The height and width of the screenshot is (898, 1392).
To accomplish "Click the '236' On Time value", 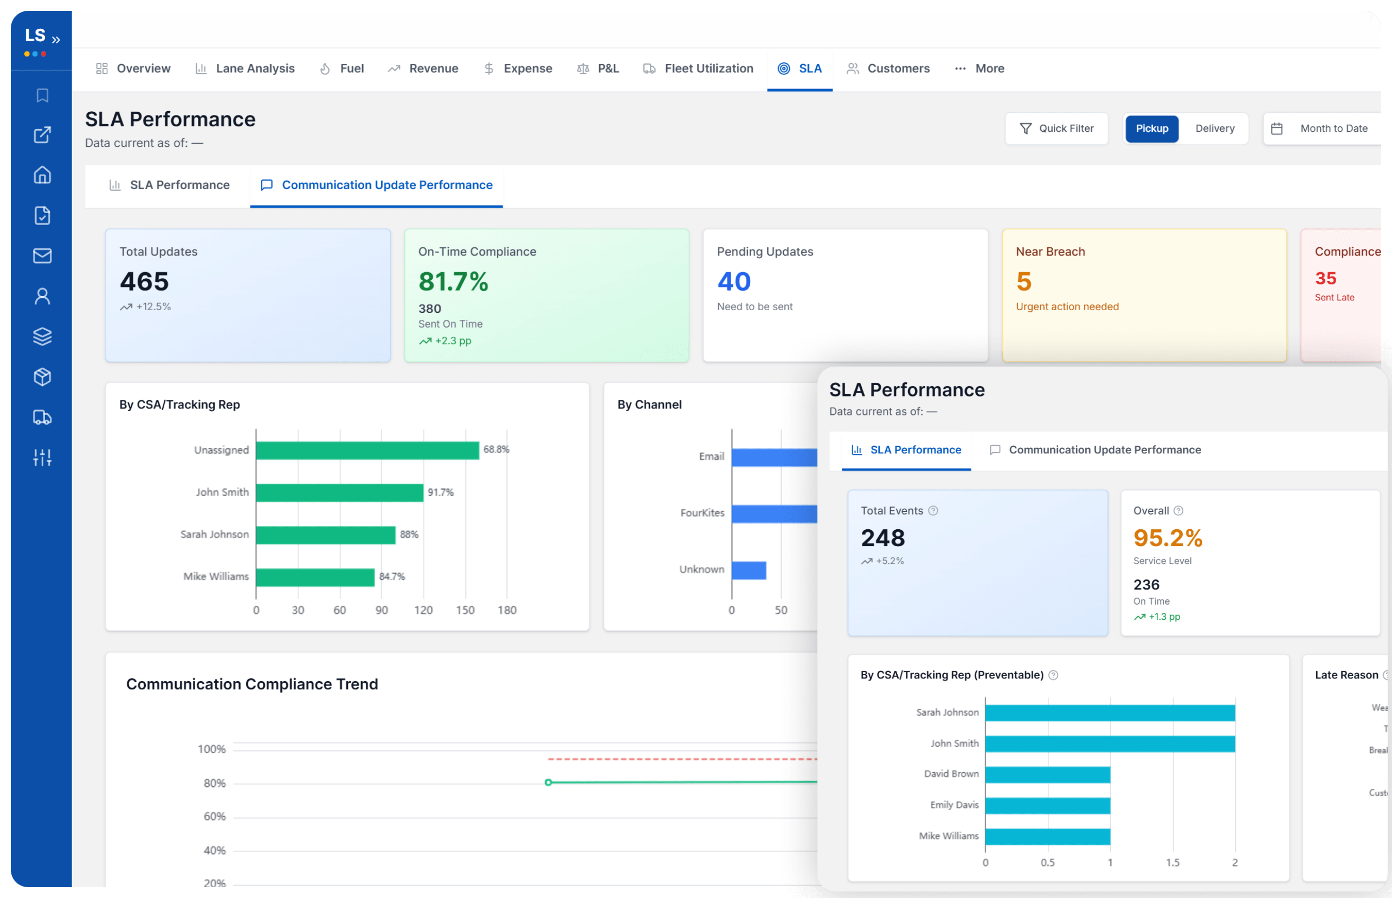I will click(x=1146, y=585).
